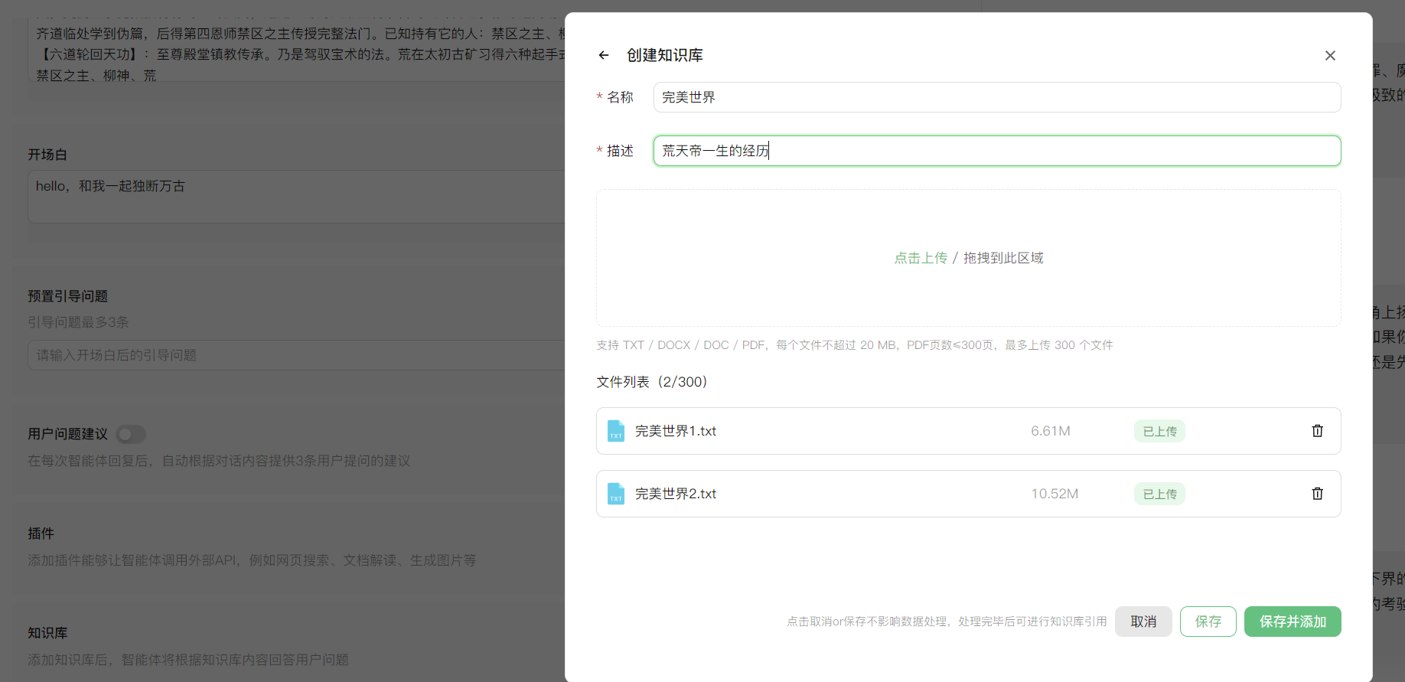
Task: Click 点击上传 to upload files
Action: pos(921,258)
